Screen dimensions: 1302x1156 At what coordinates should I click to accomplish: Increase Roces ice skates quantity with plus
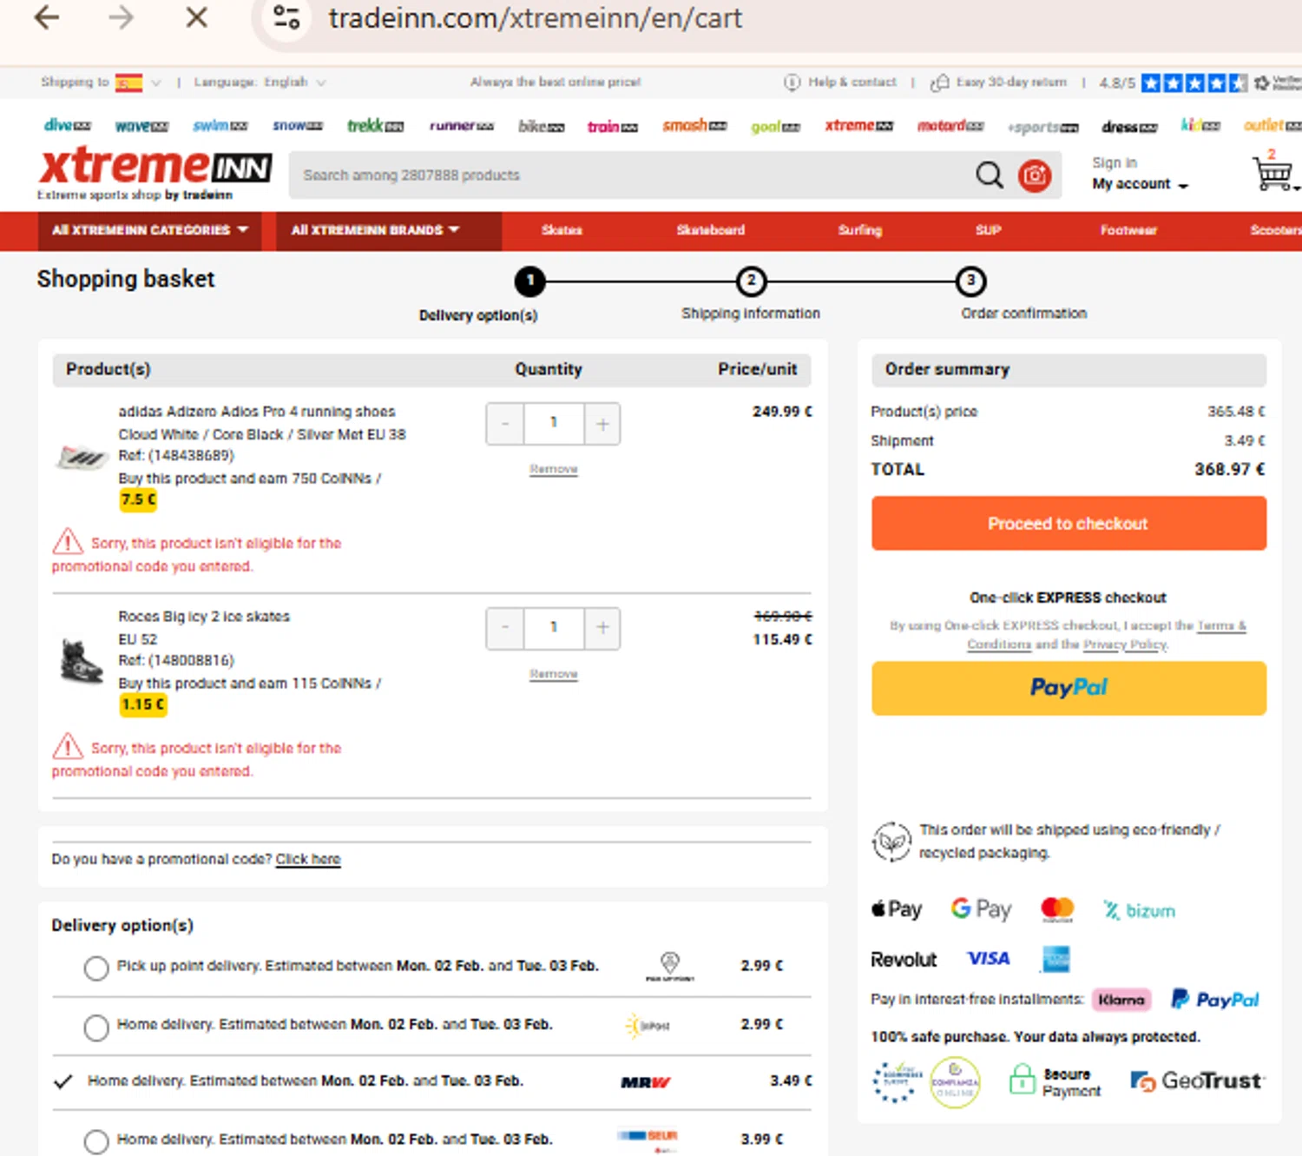click(x=602, y=629)
